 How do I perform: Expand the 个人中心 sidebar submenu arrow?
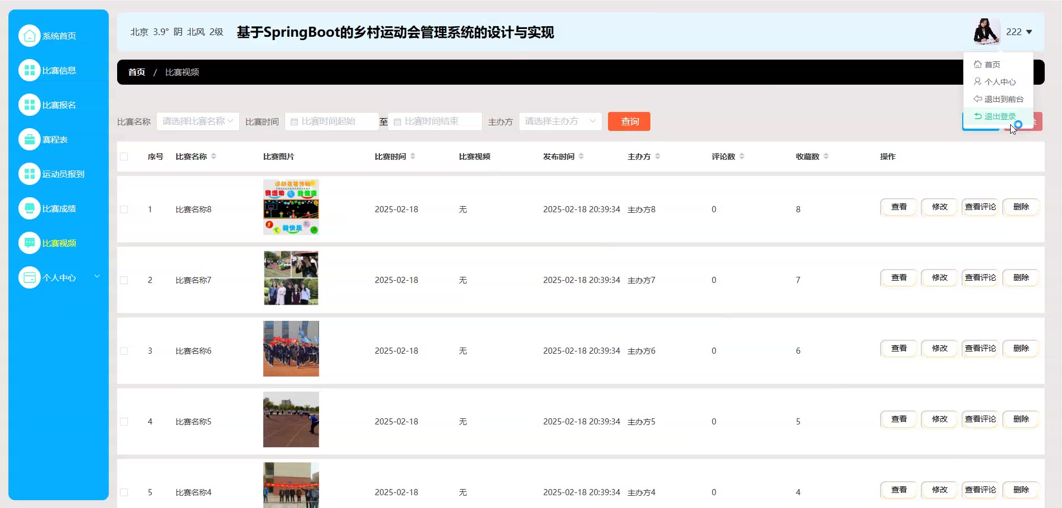point(97,276)
